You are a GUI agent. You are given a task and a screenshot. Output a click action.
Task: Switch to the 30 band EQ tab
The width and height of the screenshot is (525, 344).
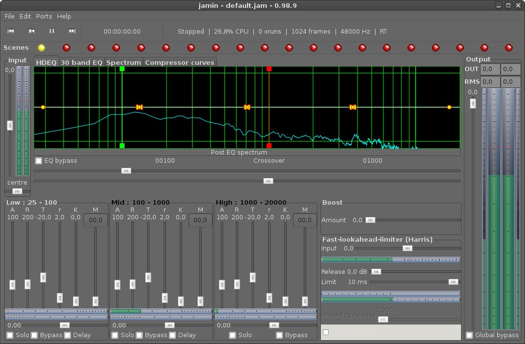(82, 62)
